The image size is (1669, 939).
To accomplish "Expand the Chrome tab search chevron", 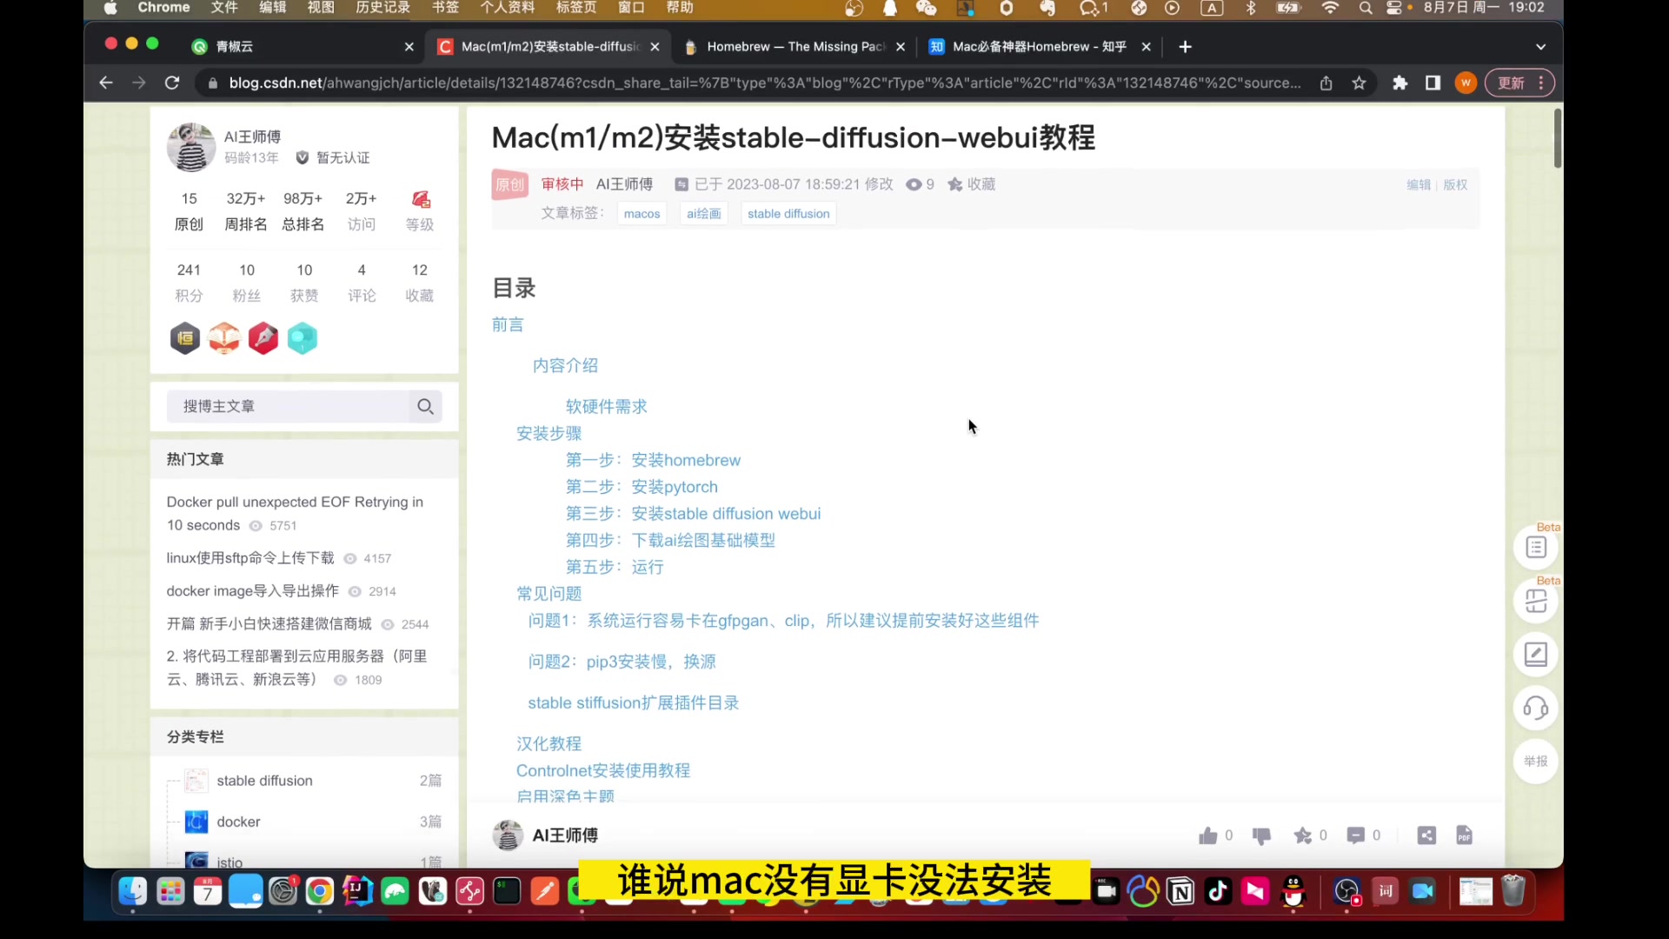I will click(x=1540, y=47).
